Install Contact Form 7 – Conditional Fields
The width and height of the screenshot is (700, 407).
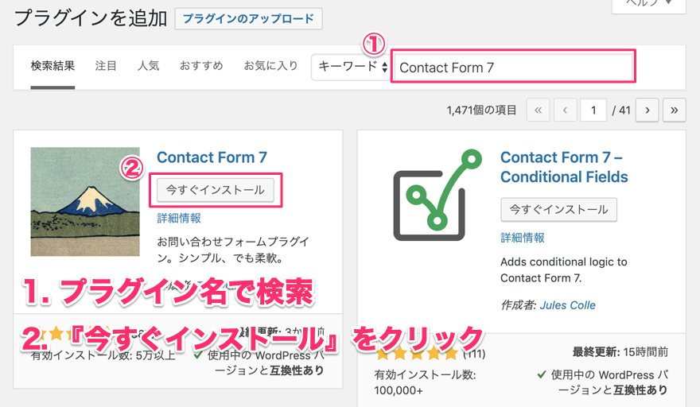(x=558, y=210)
